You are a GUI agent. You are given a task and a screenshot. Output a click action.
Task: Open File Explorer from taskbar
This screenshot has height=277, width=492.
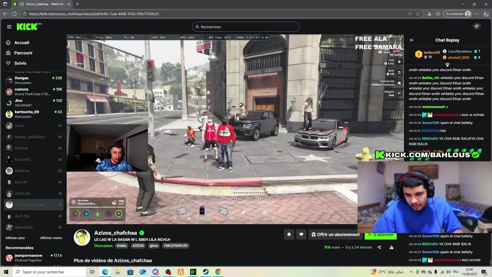(x=118, y=272)
